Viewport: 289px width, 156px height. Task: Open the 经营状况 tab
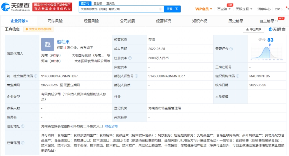pyautogui.click(x=164, y=21)
